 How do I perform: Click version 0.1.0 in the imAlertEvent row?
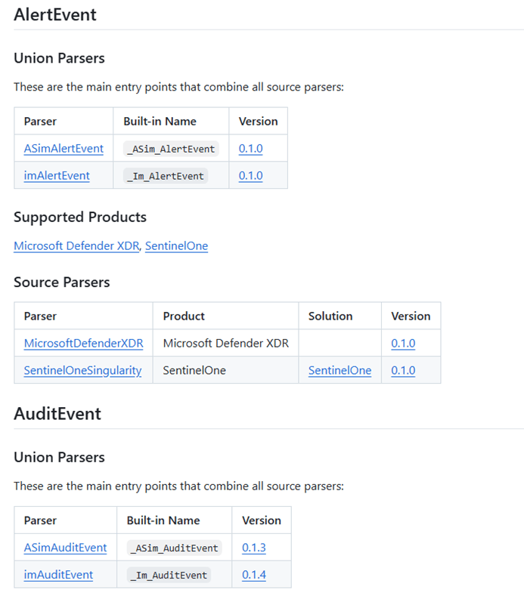pos(250,176)
